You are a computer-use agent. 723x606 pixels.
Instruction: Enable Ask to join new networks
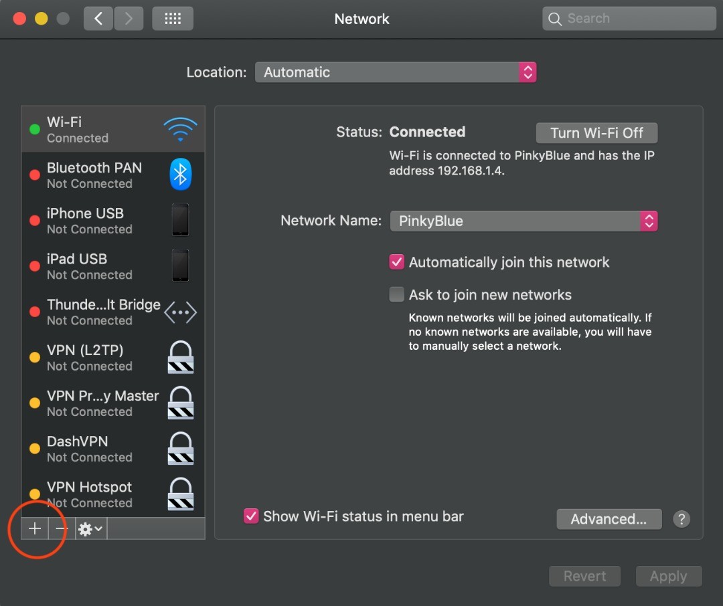(396, 294)
